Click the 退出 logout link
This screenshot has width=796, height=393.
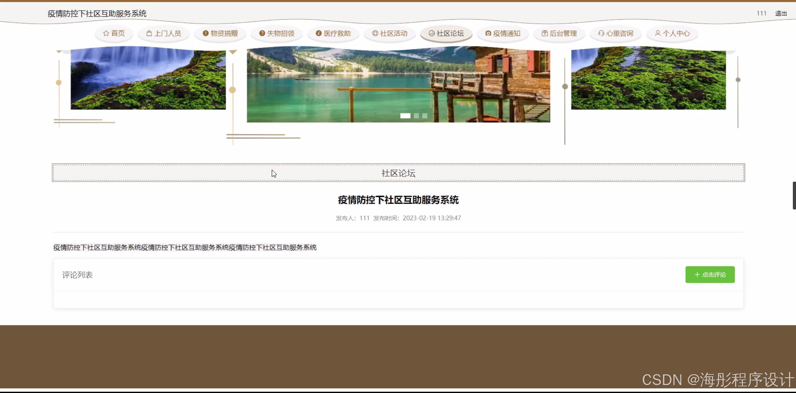click(781, 14)
